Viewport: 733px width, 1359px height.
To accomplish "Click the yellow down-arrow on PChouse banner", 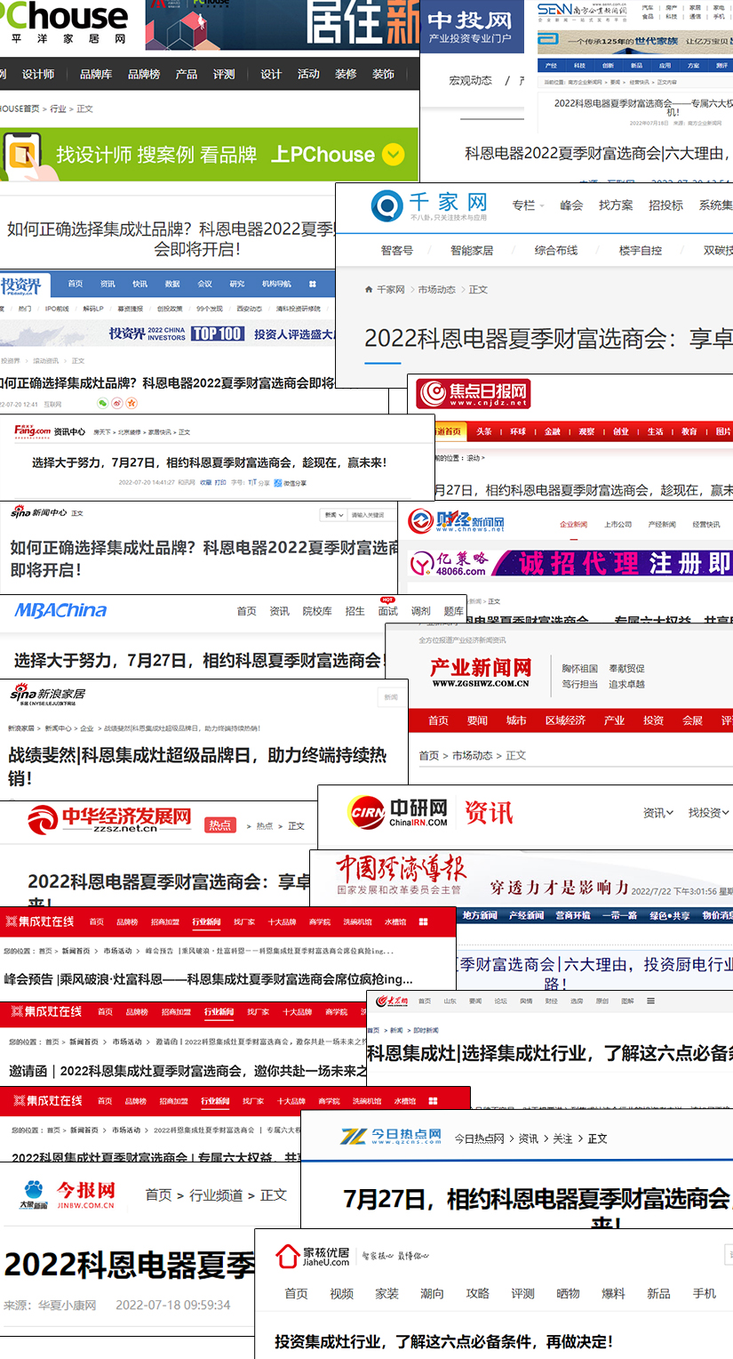I will (x=393, y=155).
